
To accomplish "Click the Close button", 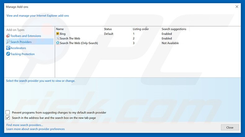I will (230, 127).
